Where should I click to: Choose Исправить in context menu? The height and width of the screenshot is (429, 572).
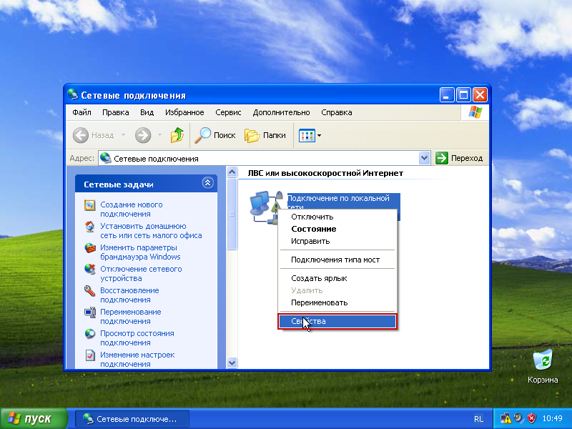point(337,241)
